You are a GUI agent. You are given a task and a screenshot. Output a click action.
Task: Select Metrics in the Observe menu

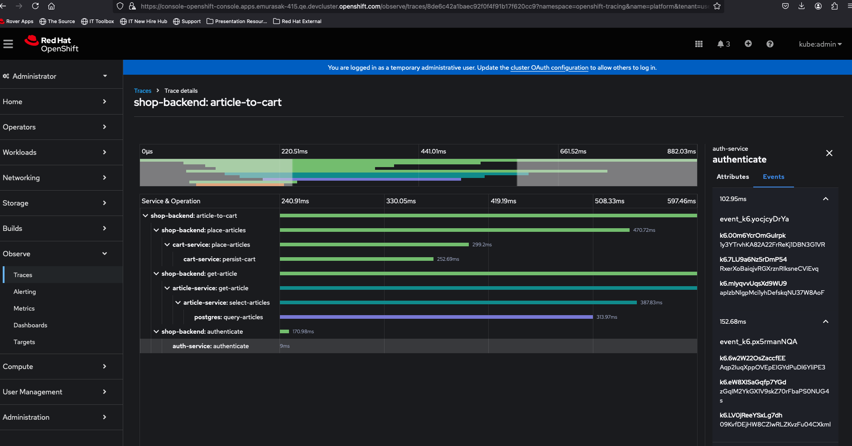[63, 308]
